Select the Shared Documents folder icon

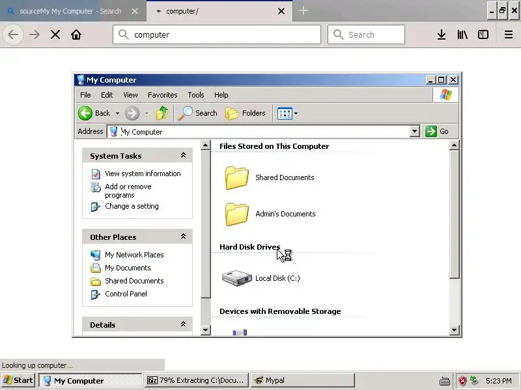[x=236, y=177]
